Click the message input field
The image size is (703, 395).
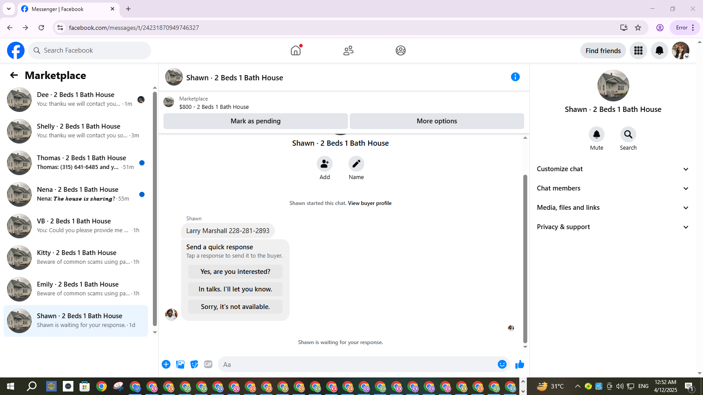[358, 364]
